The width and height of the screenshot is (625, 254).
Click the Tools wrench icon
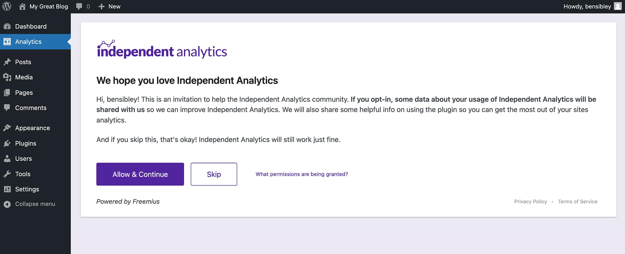pos(7,174)
